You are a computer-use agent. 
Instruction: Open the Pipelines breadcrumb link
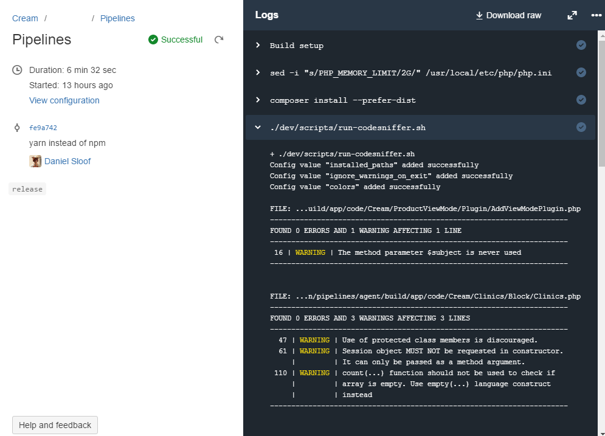coord(117,18)
